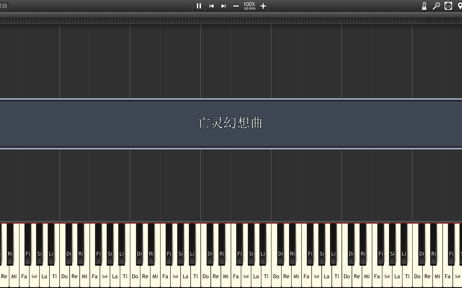462x288 pixels.
Task: Click the 100% speed indicator showing 180 BPM
Action: (249, 6)
